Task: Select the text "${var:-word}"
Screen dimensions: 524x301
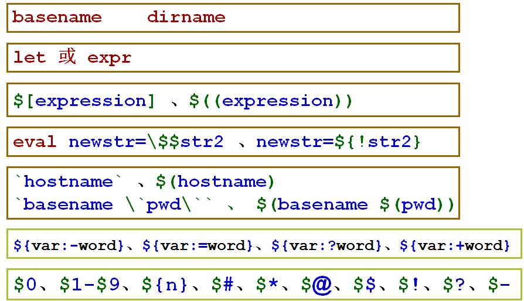Action: click(x=69, y=245)
